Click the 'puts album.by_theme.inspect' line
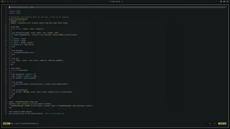The image size is (230, 129). 20,111
